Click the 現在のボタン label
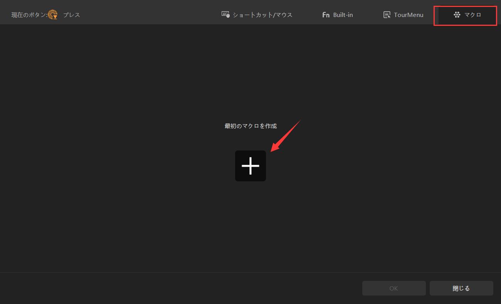Viewport: 501px width, 304px height. (29, 15)
